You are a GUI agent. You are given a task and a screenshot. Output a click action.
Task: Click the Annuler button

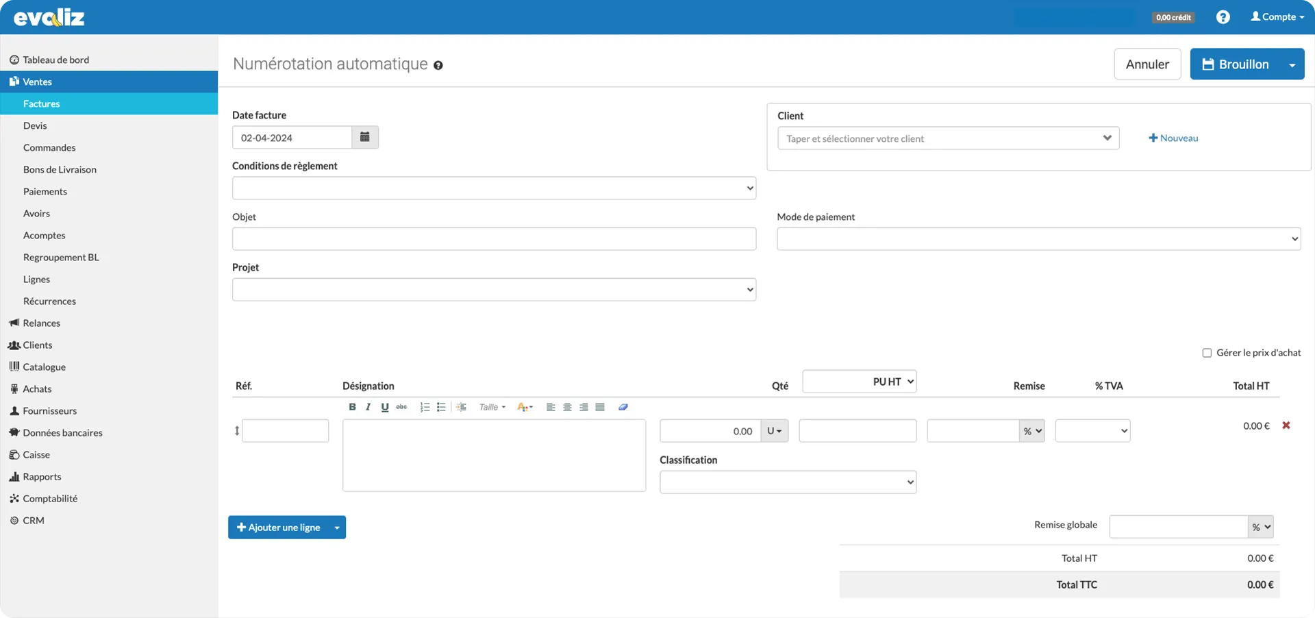tap(1147, 64)
